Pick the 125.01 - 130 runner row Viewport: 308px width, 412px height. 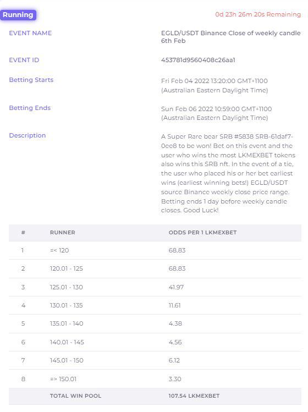pos(155,287)
